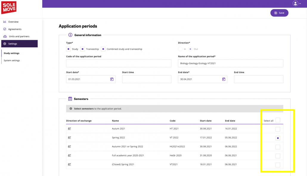This screenshot has width=307, height=176.
Task: Open Overview from the sidebar
Action: pyautogui.click(x=13, y=22)
